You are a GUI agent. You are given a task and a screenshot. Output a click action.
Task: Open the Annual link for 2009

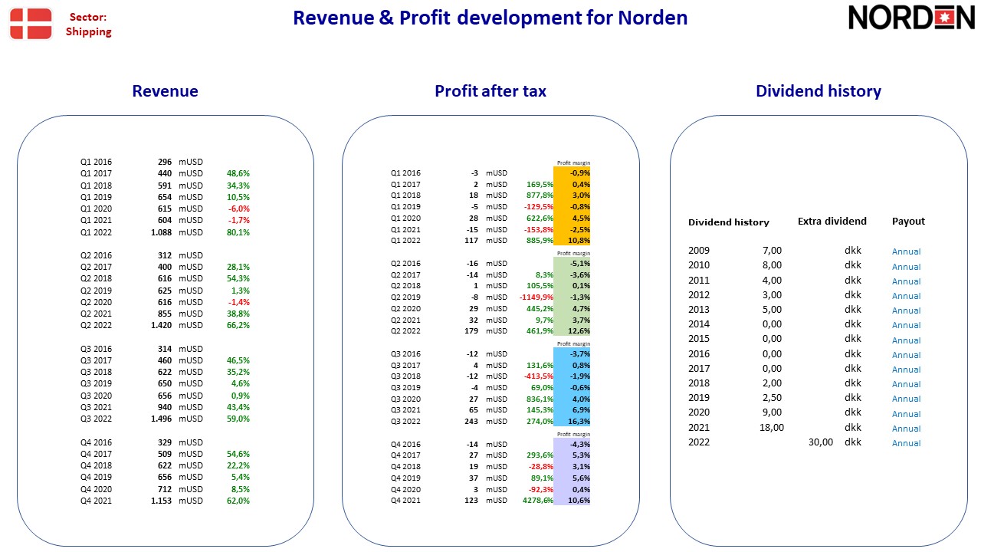906,251
